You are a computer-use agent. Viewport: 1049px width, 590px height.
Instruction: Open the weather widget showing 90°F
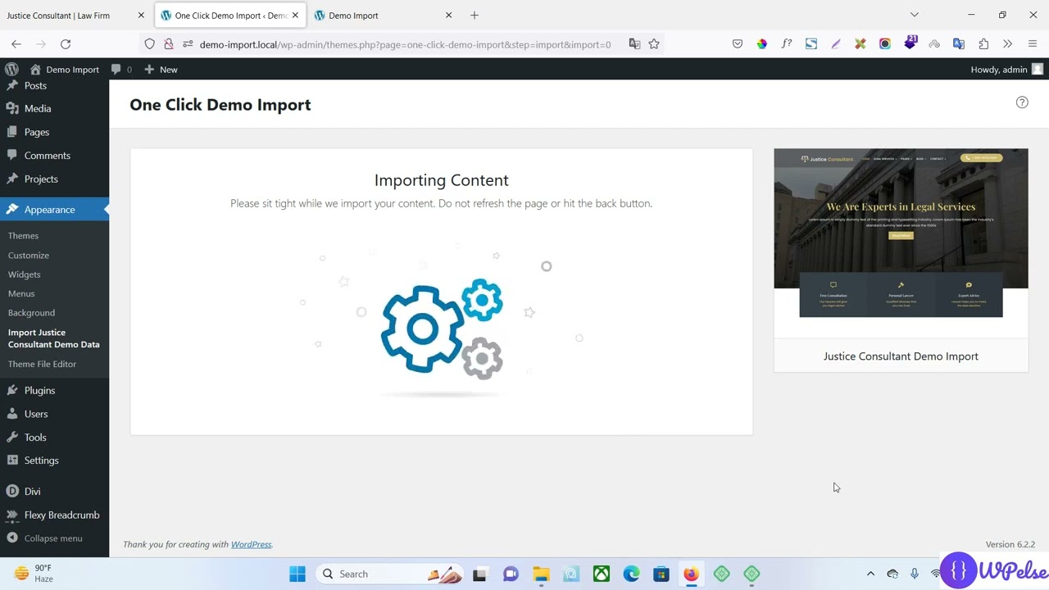click(34, 574)
